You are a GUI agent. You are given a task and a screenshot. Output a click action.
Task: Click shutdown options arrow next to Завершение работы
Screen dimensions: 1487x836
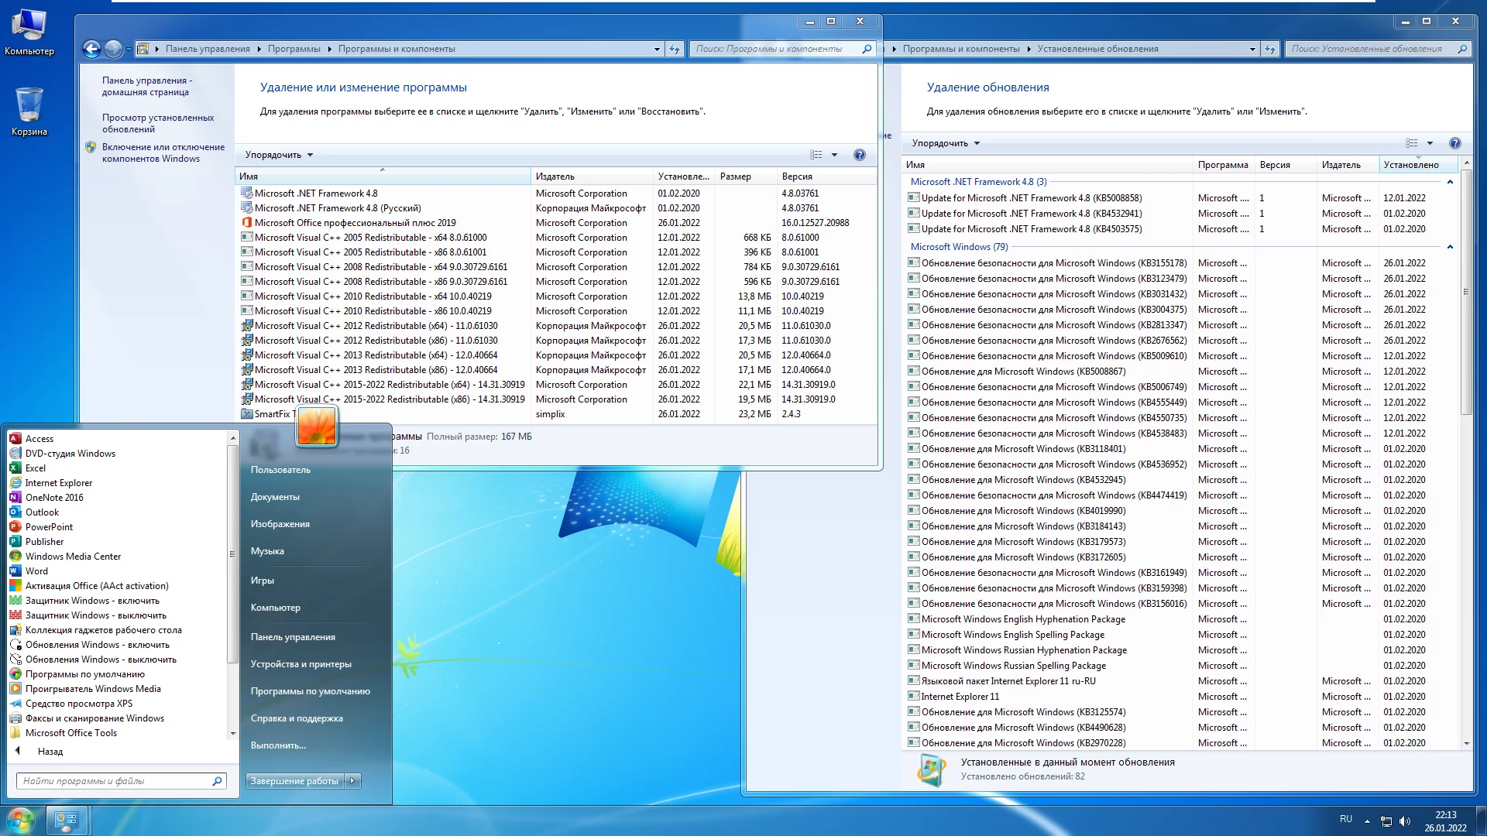(353, 781)
